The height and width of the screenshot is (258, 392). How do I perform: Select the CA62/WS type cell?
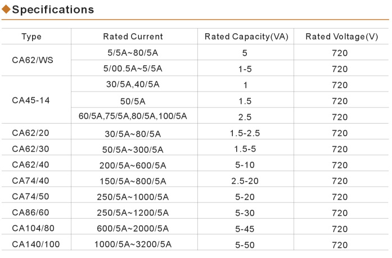(33, 60)
